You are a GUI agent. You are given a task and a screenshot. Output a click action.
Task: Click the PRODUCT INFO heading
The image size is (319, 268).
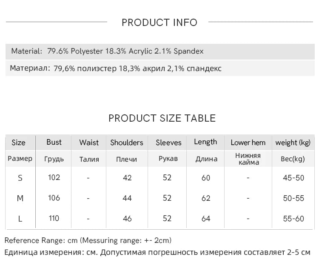(159, 22)
